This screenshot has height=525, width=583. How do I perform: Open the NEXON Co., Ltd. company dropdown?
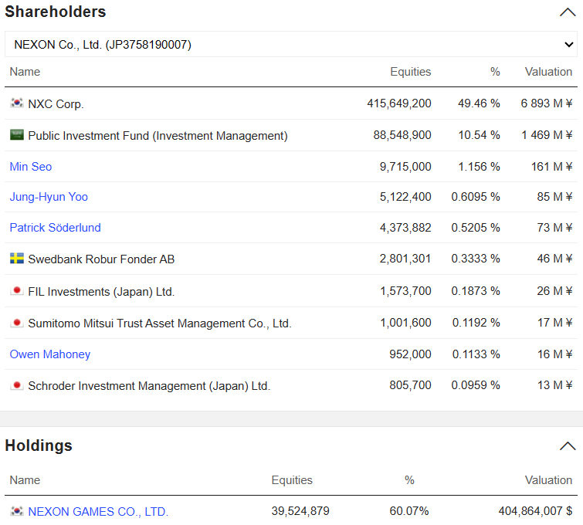point(291,44)
